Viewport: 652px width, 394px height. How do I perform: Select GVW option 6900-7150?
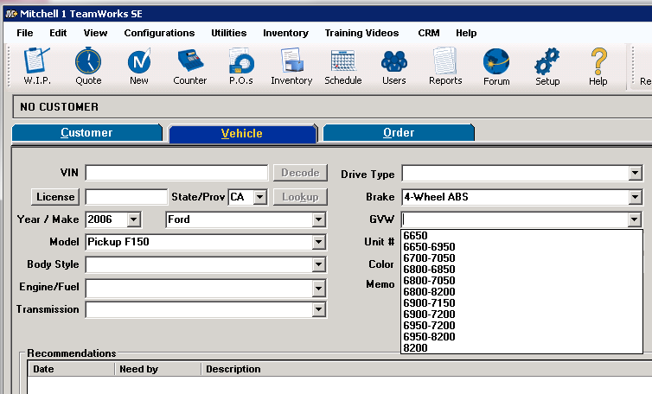521,303
